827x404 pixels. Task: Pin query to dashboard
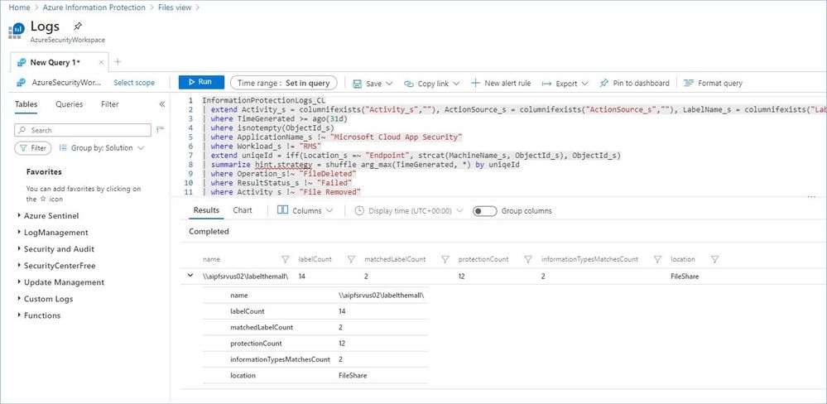[x=634, y=84]
